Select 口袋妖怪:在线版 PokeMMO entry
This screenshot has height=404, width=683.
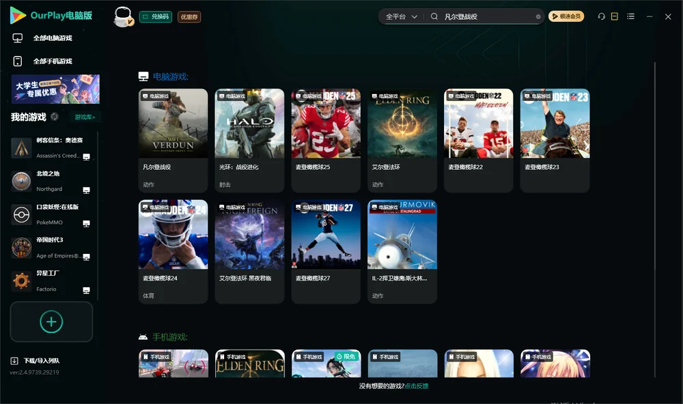[x=51, y=214]
